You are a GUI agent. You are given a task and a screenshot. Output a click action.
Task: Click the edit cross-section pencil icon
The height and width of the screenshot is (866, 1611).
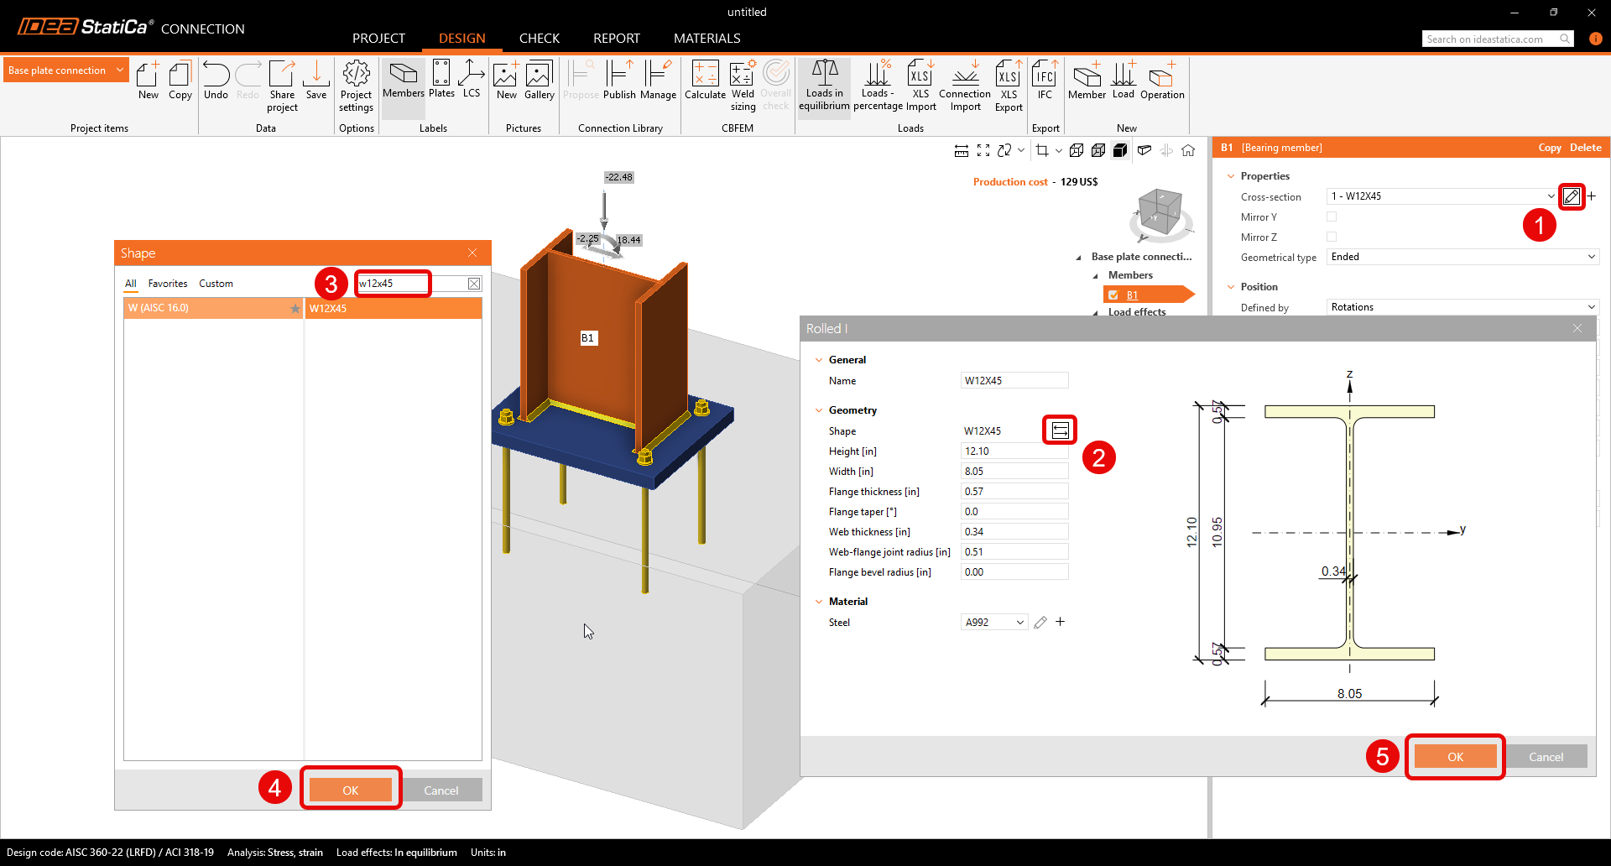click(x=1571, y=196)
